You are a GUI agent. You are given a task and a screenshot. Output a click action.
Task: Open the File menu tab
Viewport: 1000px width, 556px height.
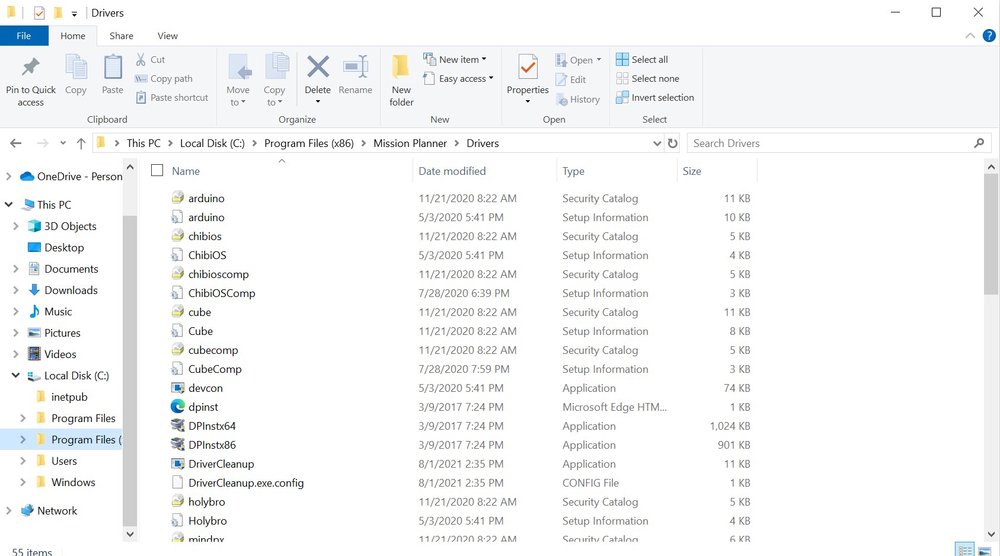(x=24, y=36)
